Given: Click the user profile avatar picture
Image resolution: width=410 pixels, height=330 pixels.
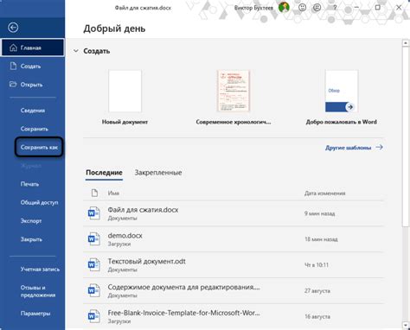Looking at the screenshot, I should point(284,7).
